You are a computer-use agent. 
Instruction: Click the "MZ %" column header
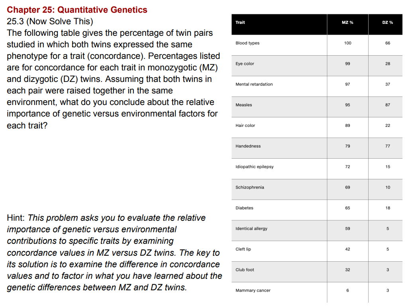pos(347,22)
